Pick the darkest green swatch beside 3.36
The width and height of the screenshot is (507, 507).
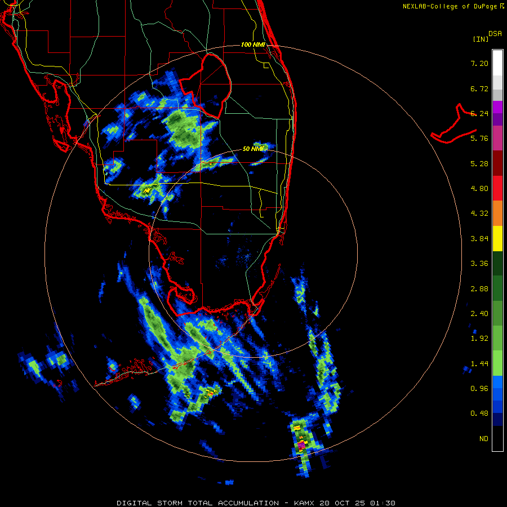tap(497, 263)
